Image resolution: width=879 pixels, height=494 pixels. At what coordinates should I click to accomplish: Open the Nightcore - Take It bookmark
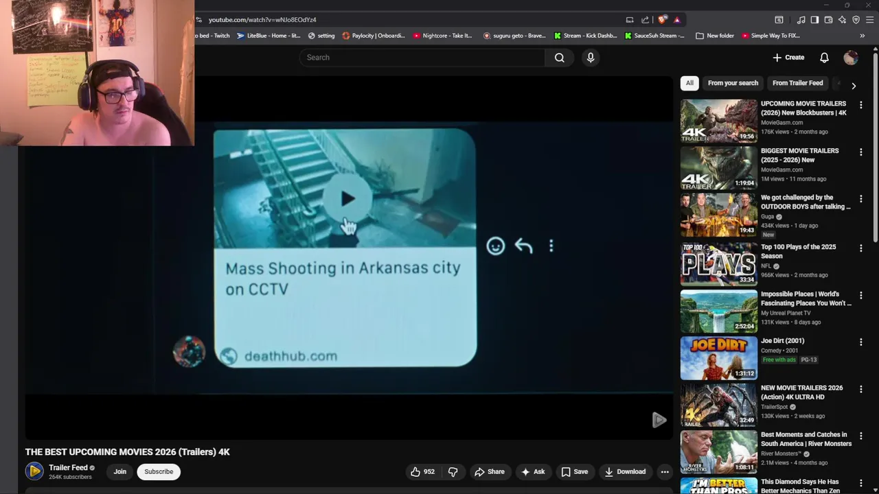tap(443, 36)
